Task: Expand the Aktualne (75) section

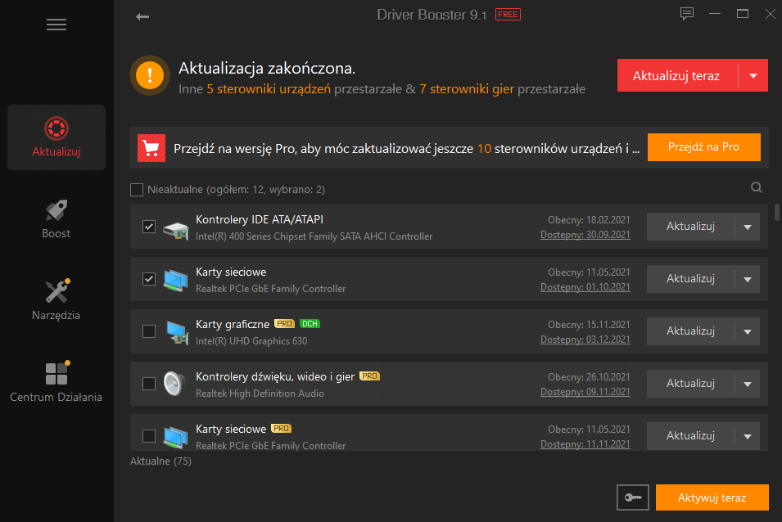Action: (x=160, y=461)
